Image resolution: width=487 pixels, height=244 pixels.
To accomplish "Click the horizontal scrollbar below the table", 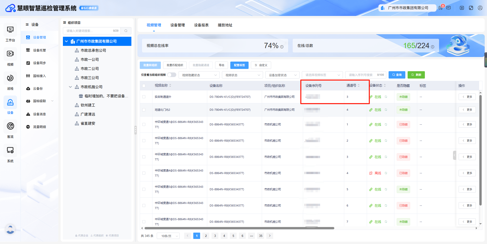I will point(238,228).
